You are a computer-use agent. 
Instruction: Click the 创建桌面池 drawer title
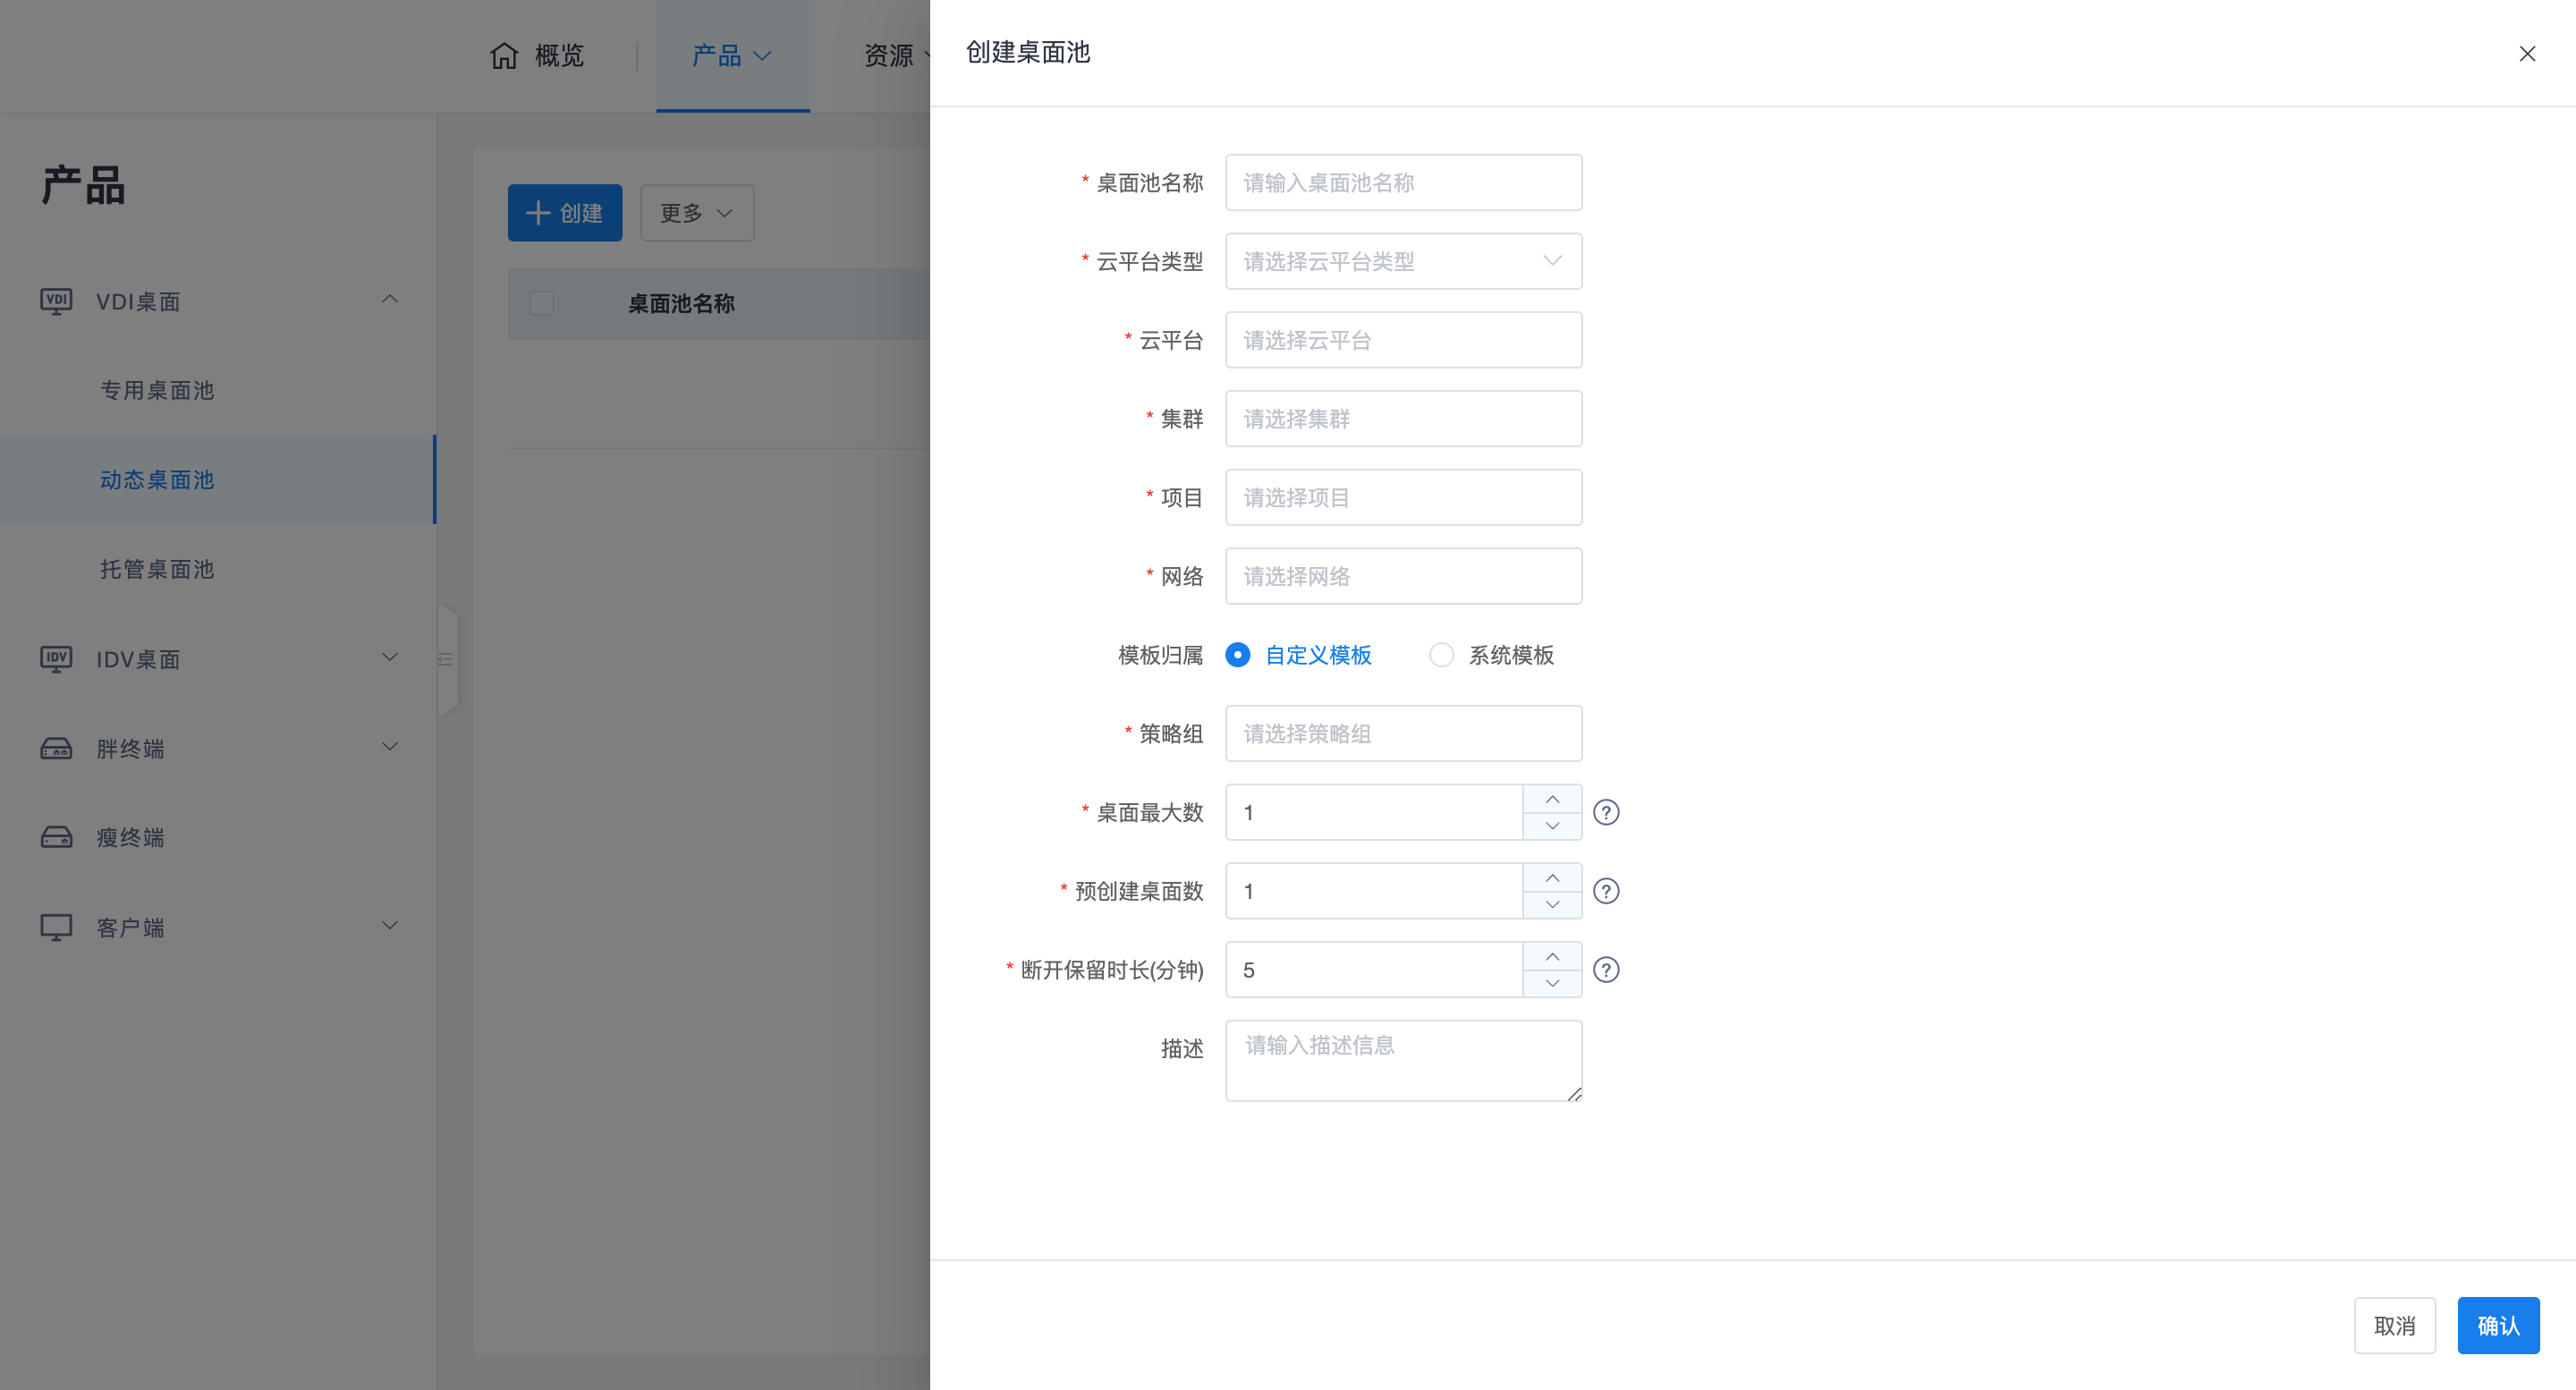[1027, 52]
